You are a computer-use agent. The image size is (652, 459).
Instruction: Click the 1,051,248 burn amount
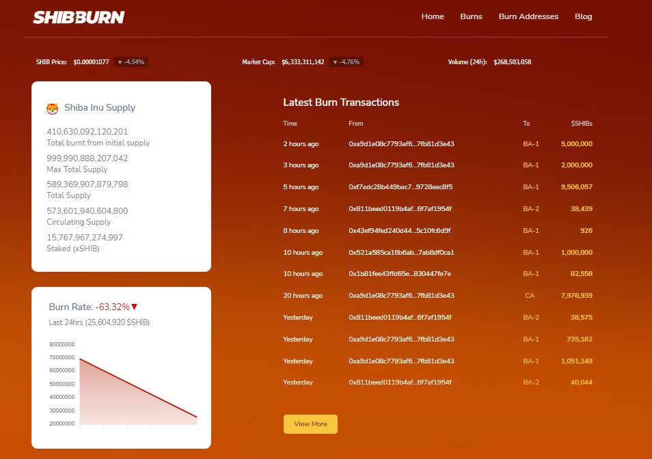(x=577, y=361)
